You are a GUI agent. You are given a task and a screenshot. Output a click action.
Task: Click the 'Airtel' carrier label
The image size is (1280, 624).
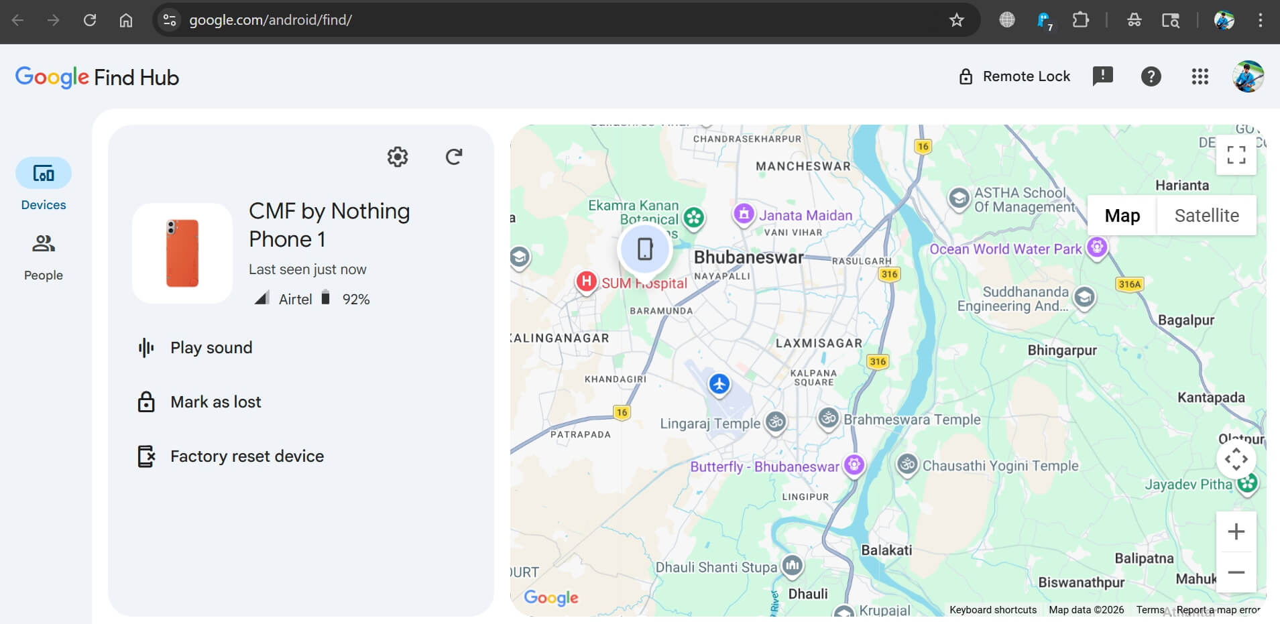pos(296,299)
